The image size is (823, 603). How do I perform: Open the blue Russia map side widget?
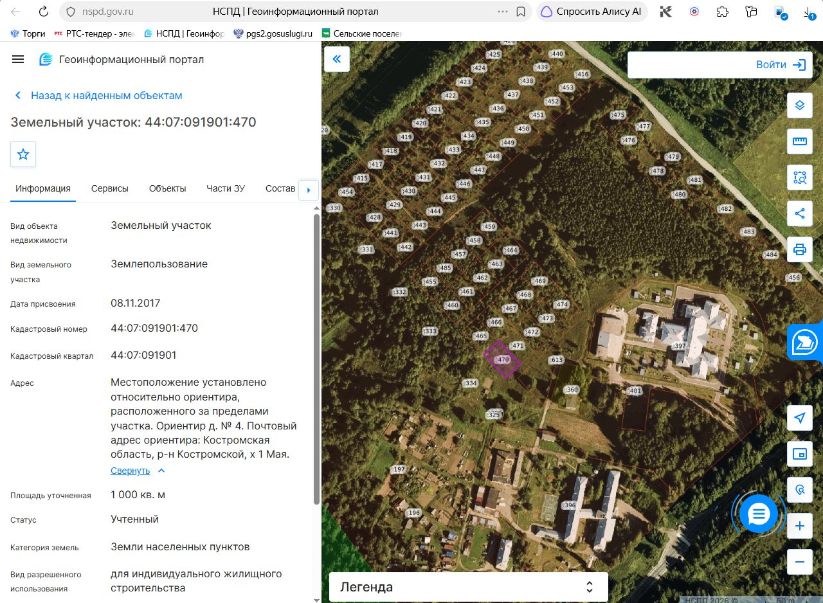point(805,341)
